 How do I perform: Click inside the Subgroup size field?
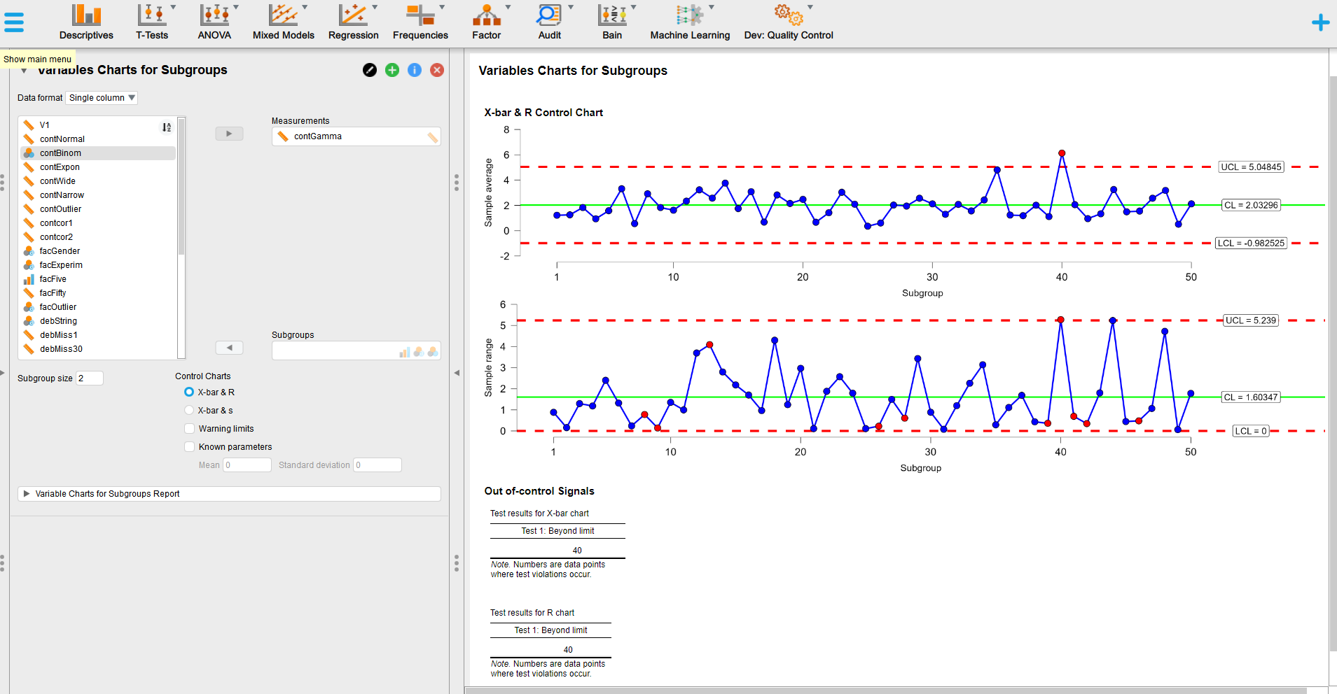pos(90,378)
